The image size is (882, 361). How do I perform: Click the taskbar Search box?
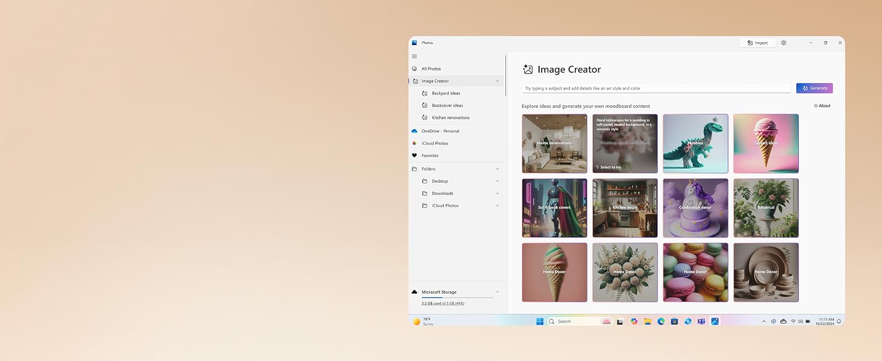(580, 321)
